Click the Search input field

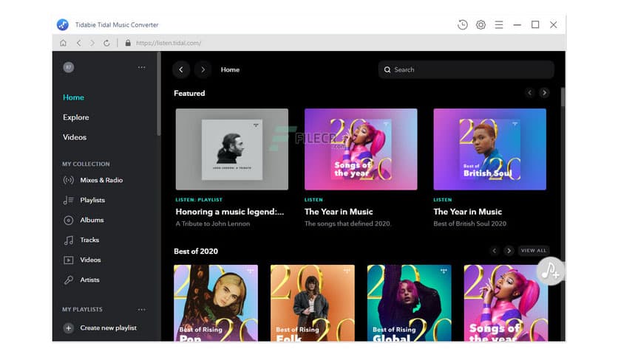(x=466, y=69)
